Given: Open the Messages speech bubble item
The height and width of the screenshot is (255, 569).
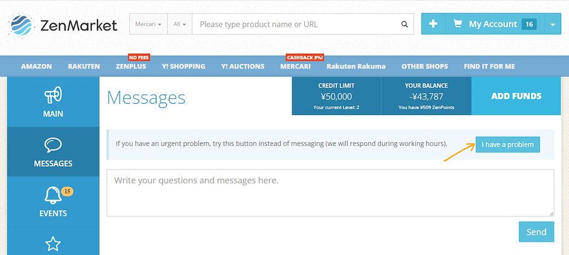Looking at the screenshot, I should (x=53, y=152).
